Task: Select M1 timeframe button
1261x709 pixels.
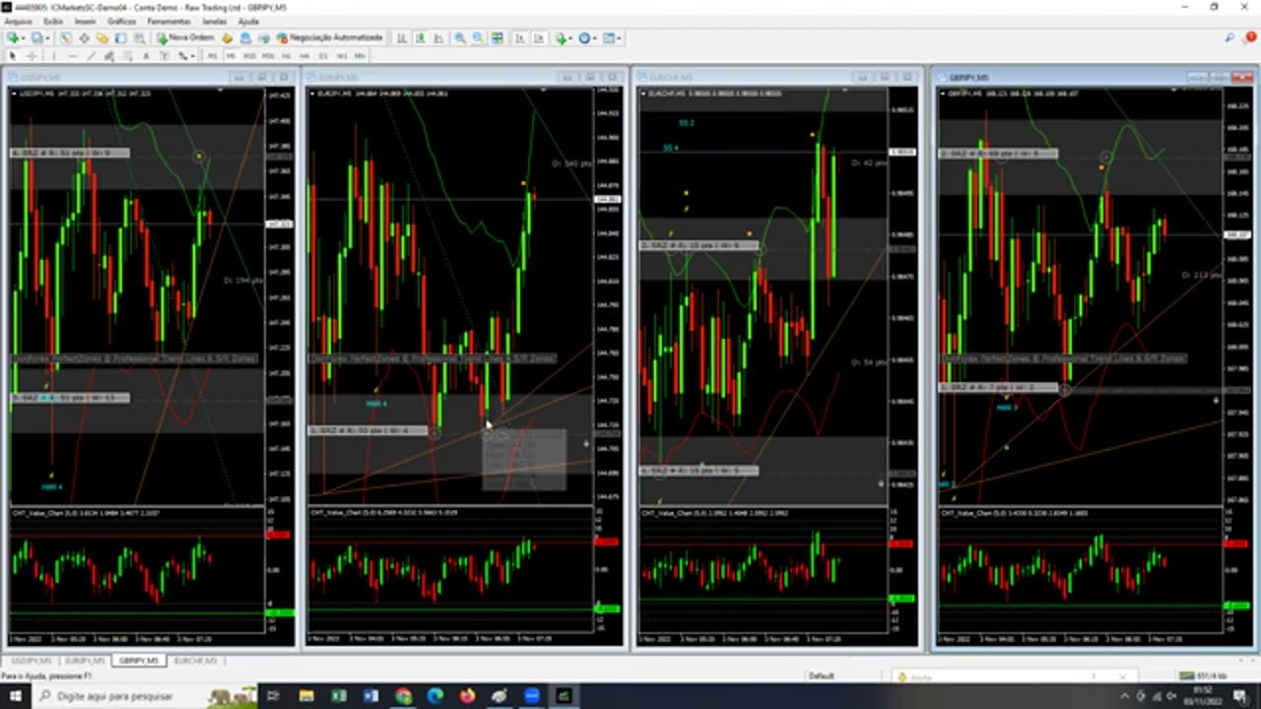Action: point(212,55)
